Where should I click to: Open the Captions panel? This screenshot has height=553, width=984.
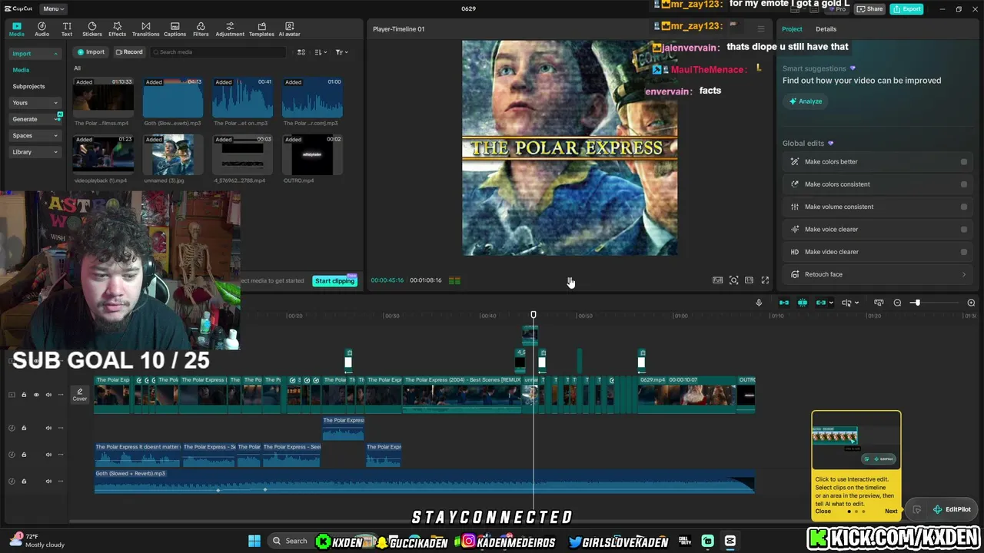click(x=175, y=29)
